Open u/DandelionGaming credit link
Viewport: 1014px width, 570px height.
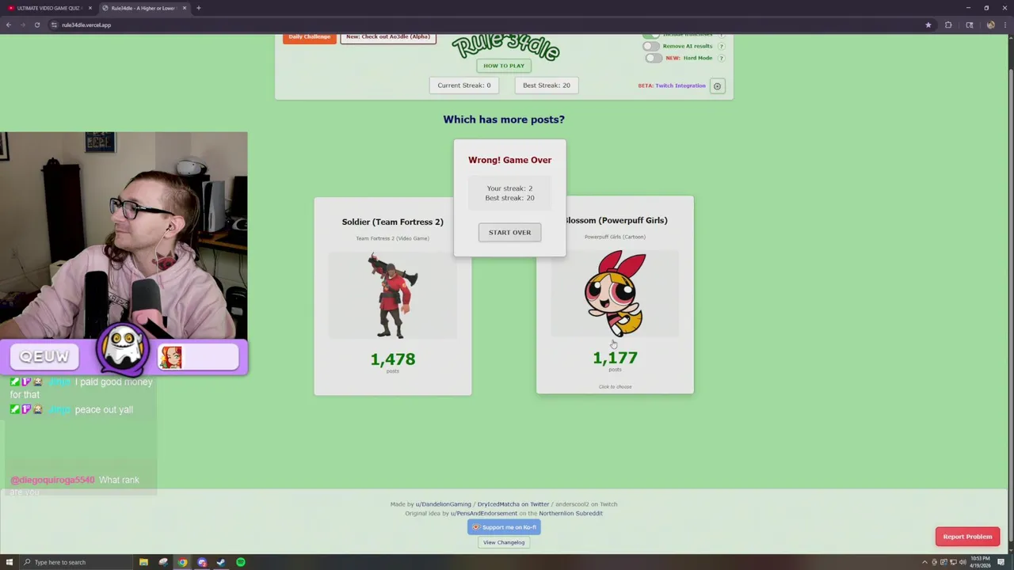point(443,504)
